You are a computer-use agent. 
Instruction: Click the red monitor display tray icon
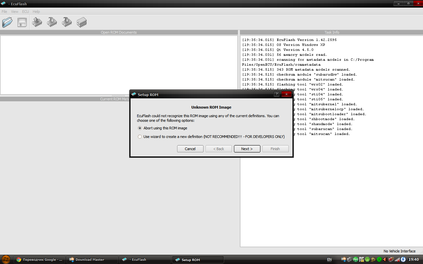pyautogui.click(x=391, y=260)
